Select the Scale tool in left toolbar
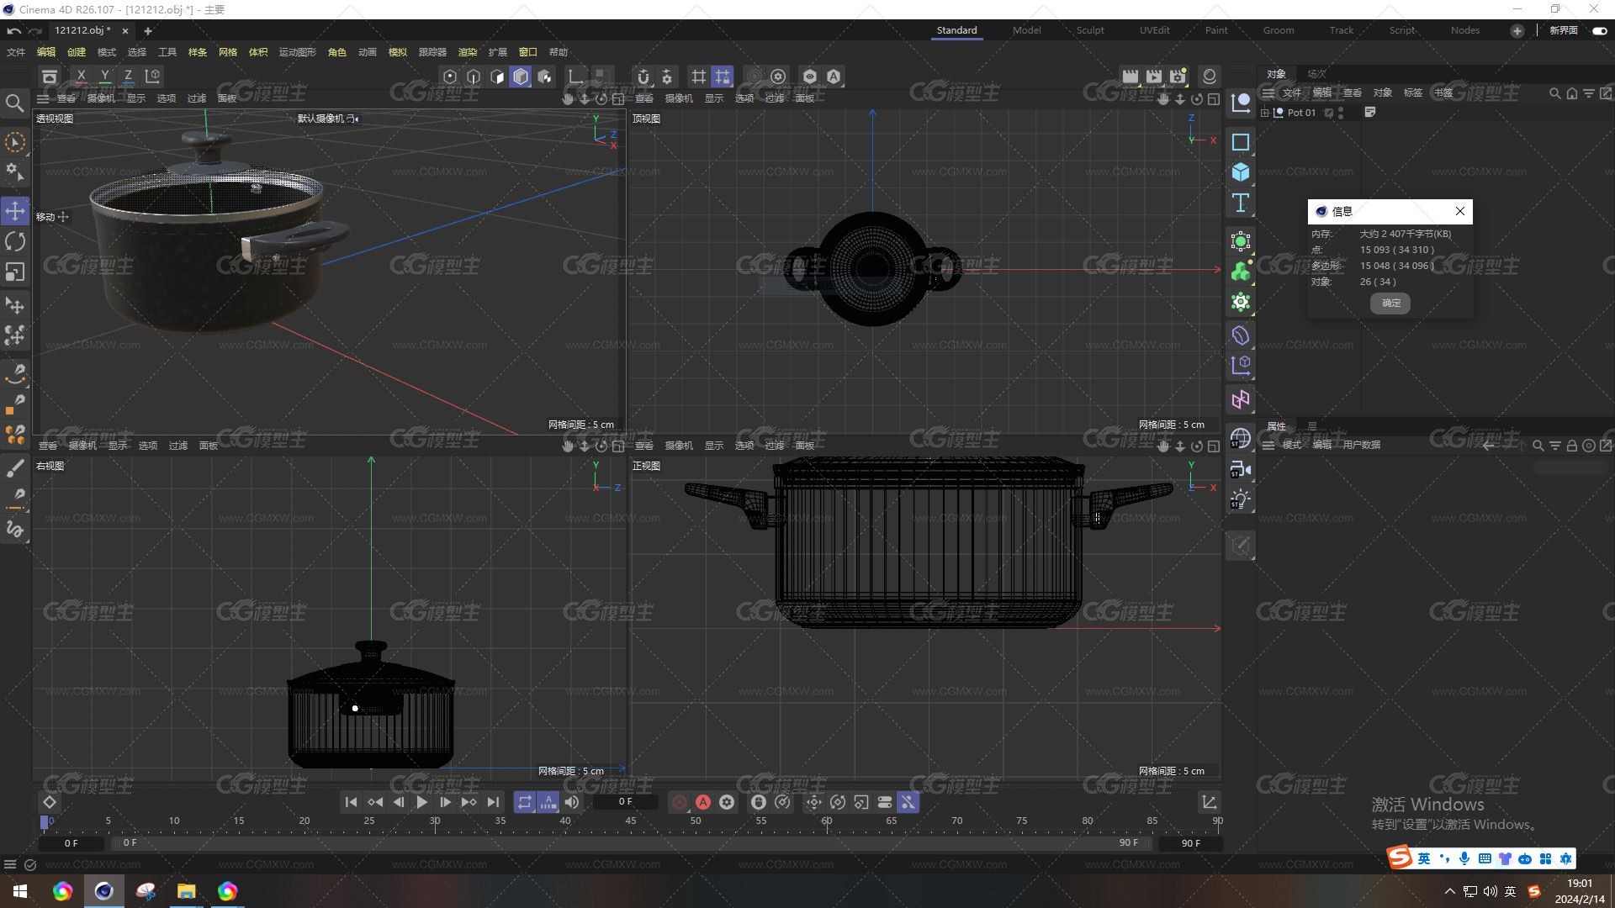Viewport: 1615px width, 908px height. [15, 272]
